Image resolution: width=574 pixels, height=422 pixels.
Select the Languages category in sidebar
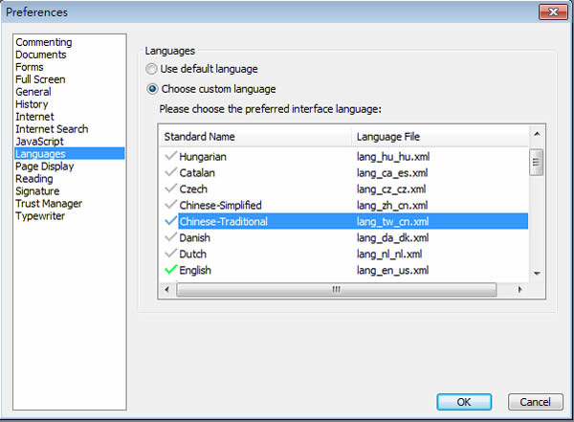(x=69, y=154)
